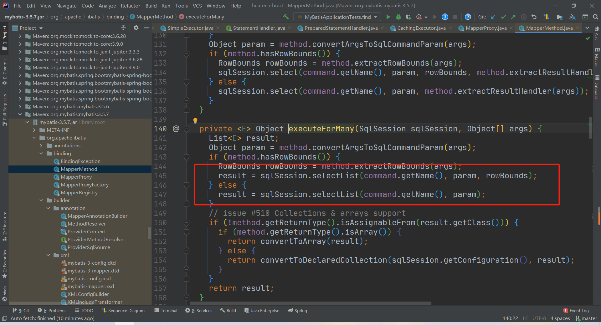The height and width of the screenshot is (325, 601).
Task: Toggle tool window bars icon in status corner
Action: (4, 318)
